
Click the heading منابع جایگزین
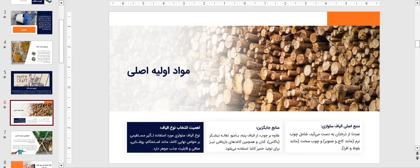267,128
